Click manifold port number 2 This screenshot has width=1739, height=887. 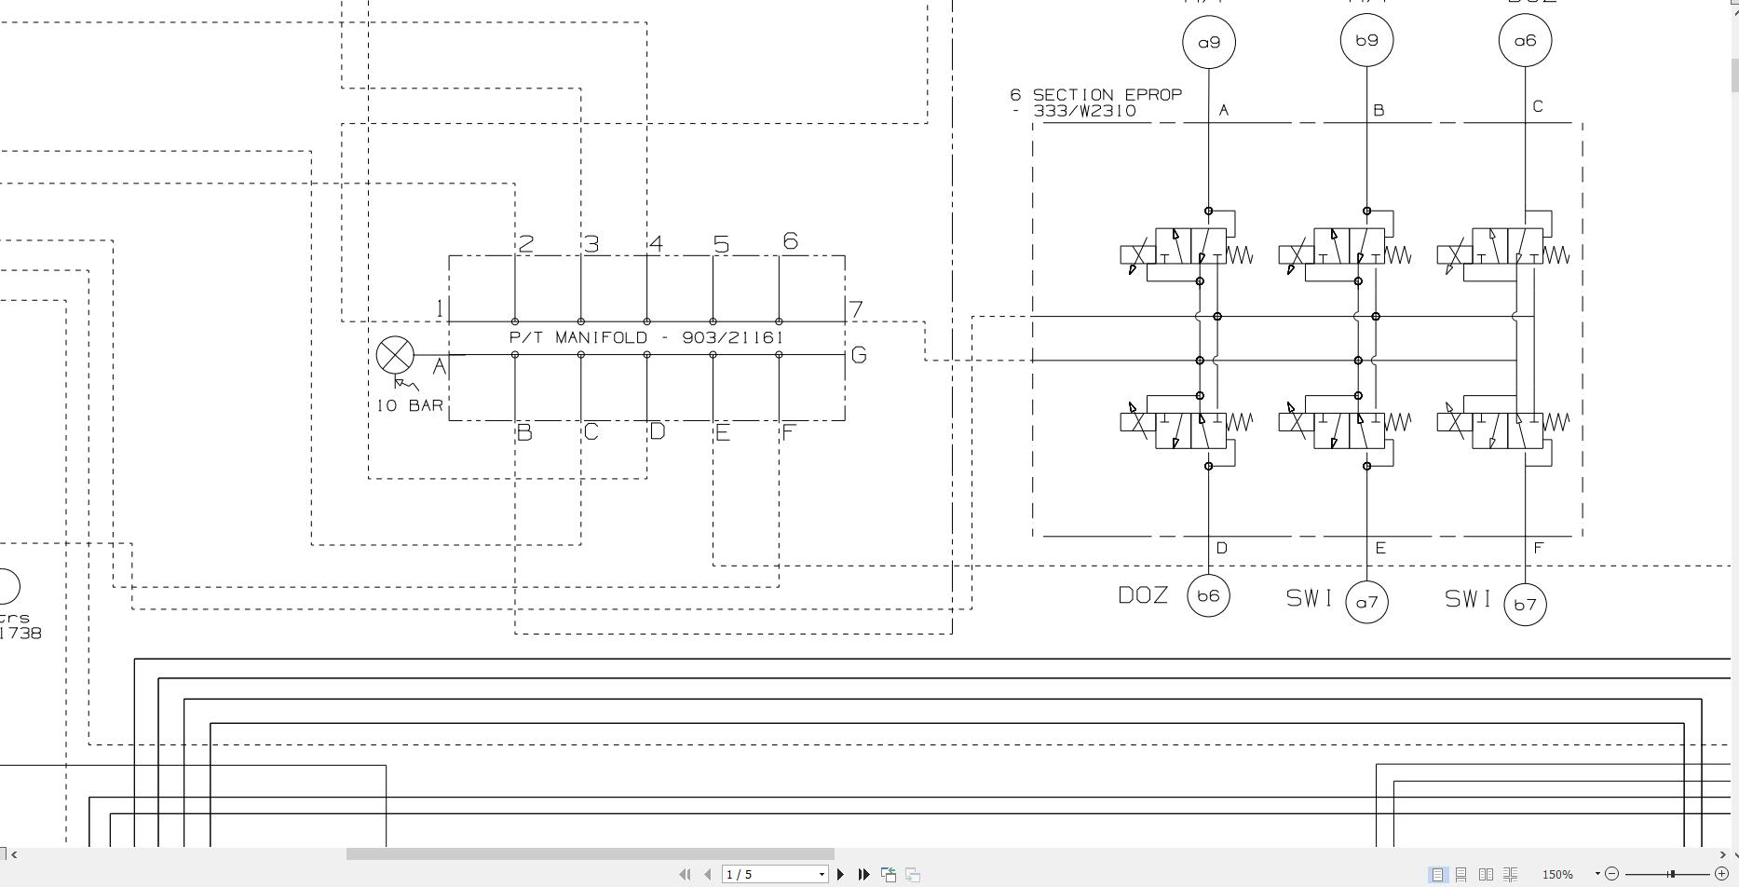pos(526,244)
